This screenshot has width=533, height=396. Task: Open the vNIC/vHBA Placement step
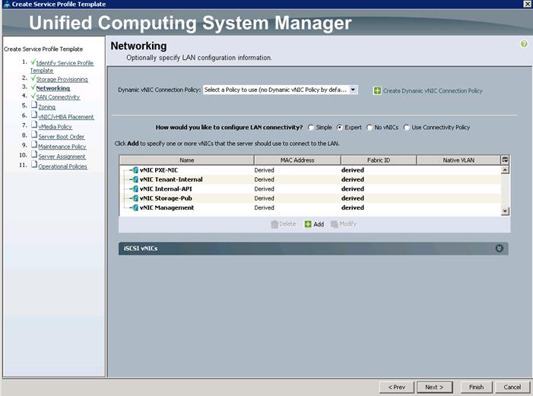tap(66, 116)
